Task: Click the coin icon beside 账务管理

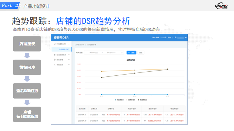Action: click(54, 60)
